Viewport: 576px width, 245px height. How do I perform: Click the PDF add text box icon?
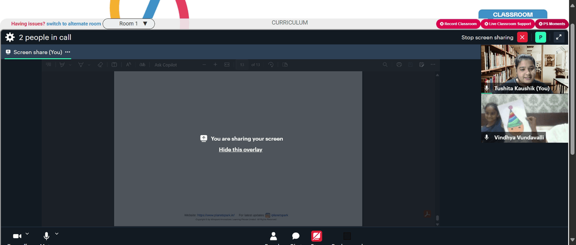114,64
